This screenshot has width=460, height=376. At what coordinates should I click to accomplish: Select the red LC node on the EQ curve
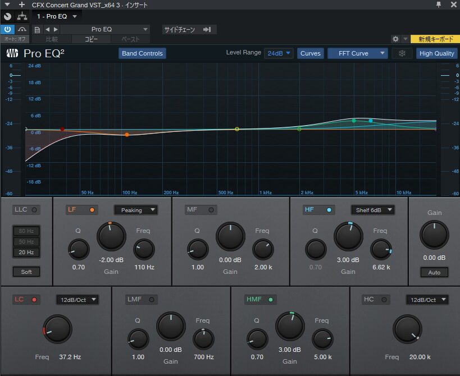62,129
